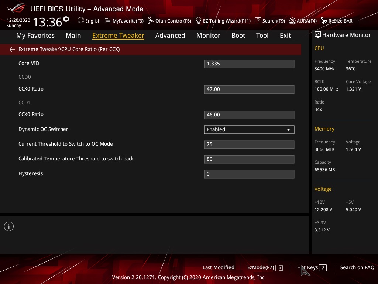This screenshot has width=378, height=284.
Task: Click the Search question mark icon
Action: coord(258,21)
